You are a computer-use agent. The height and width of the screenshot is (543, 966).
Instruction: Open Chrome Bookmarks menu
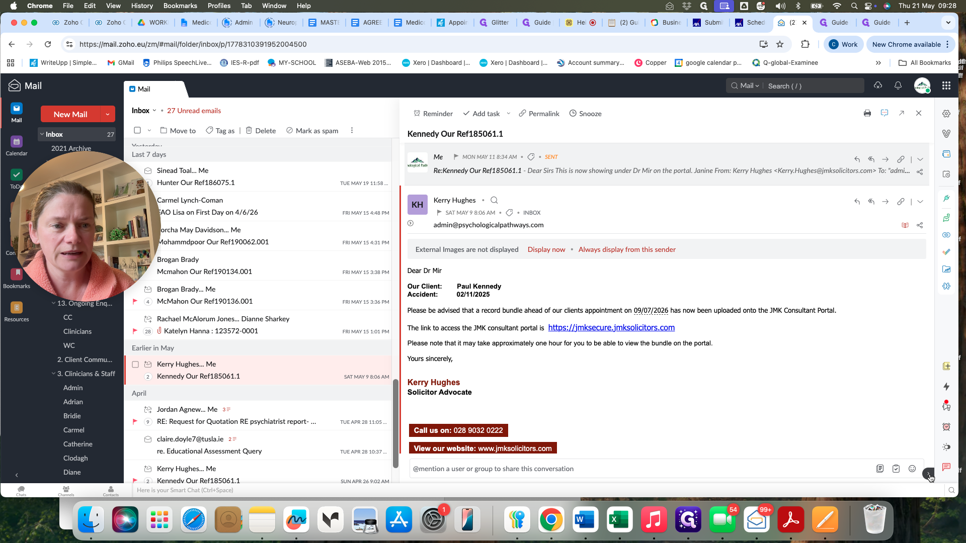point(180,6)
